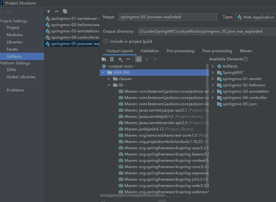276x202 pixels.
Task: Collapse the WEB-INF folder
Action: tap(103, 73)
